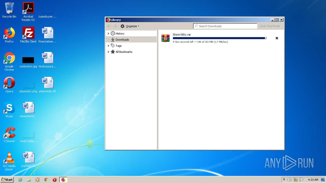Click the download progress bar
Viewport: 326px width, 183px height.
pos(220,38)
